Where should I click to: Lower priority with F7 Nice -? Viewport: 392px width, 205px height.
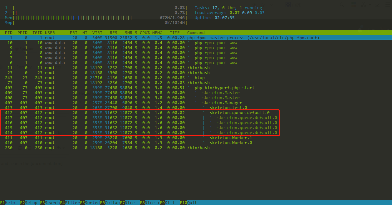pyautogui.click(x=130, y=202)
